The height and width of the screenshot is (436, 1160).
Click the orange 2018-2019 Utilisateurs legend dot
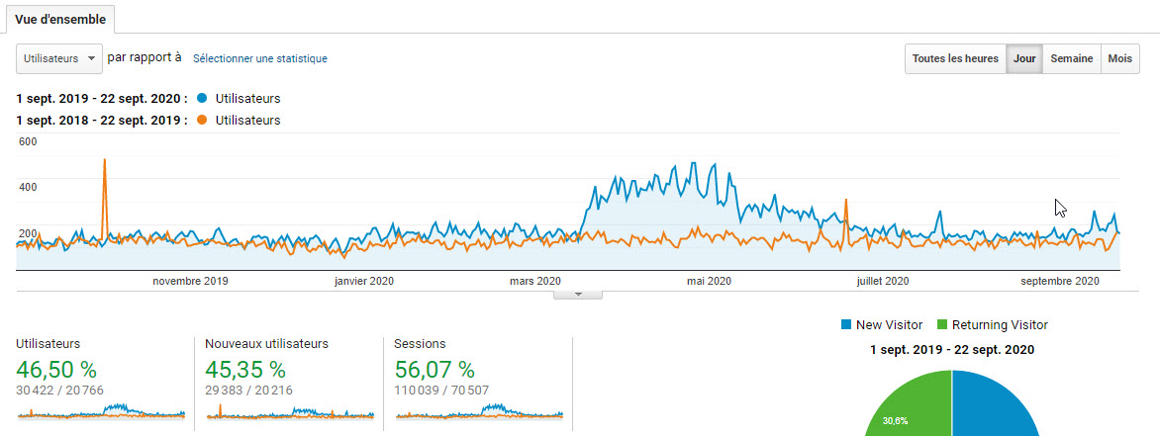202,121
